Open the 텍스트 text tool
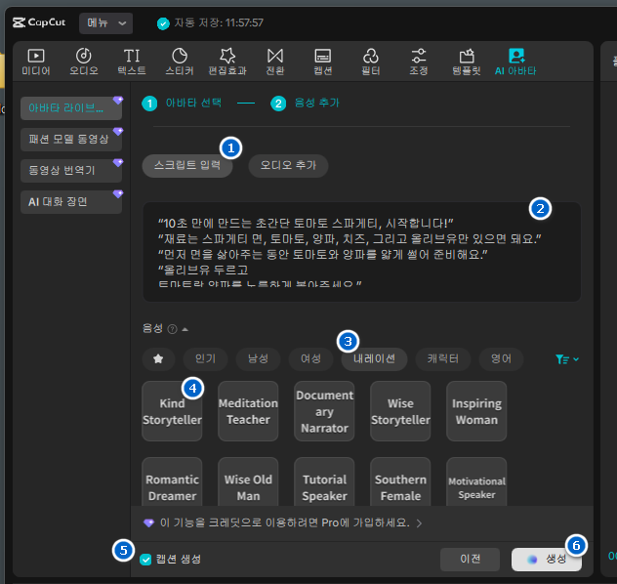617x584 pixels. [132, 62]
